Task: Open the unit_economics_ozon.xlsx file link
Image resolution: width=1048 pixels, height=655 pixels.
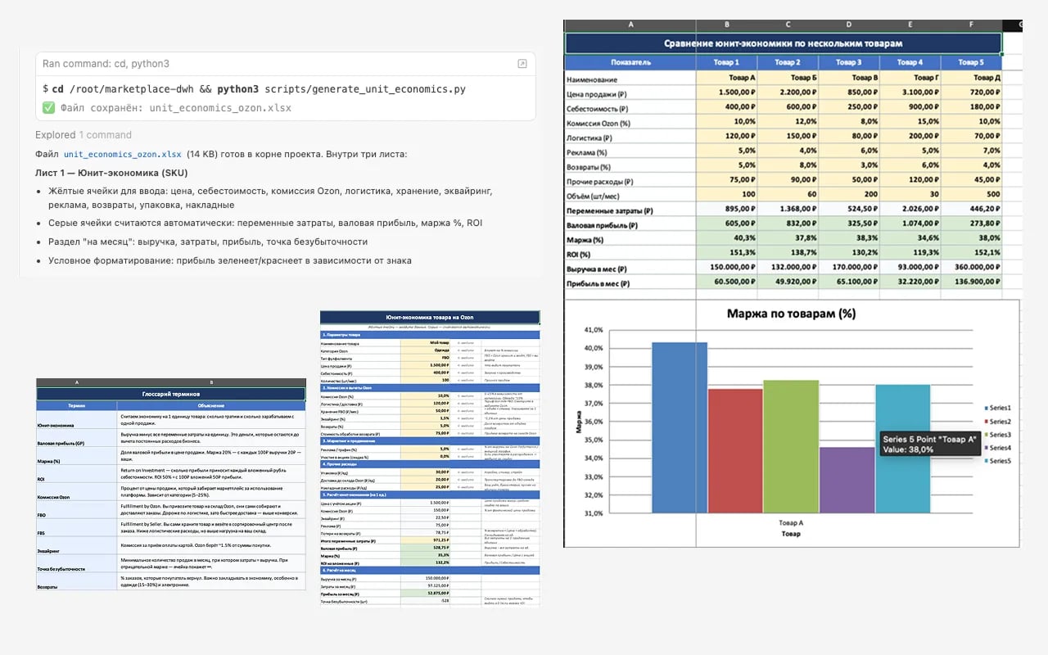Action: click(x=123, y=154)
